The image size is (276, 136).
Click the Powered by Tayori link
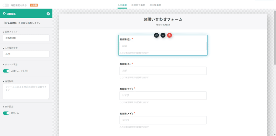coord(163,25)
